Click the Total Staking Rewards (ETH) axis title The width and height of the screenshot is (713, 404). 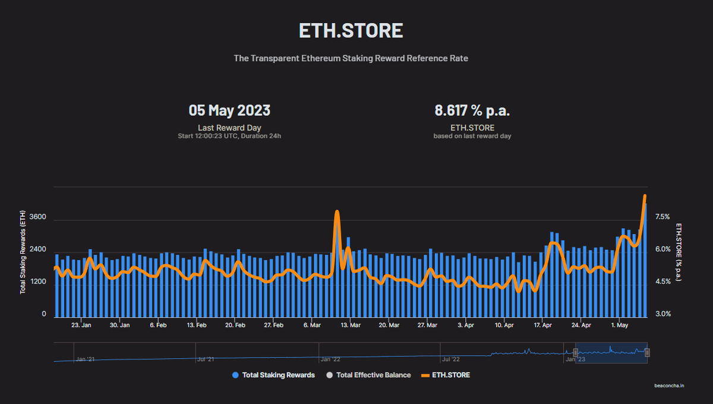[23, 252]
